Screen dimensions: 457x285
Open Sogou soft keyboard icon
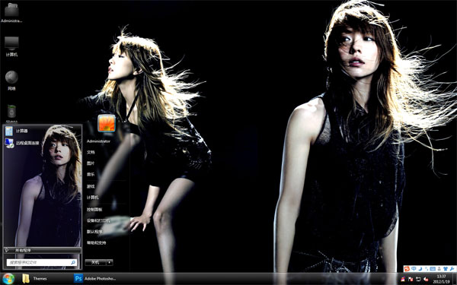(x=433, y=269)
